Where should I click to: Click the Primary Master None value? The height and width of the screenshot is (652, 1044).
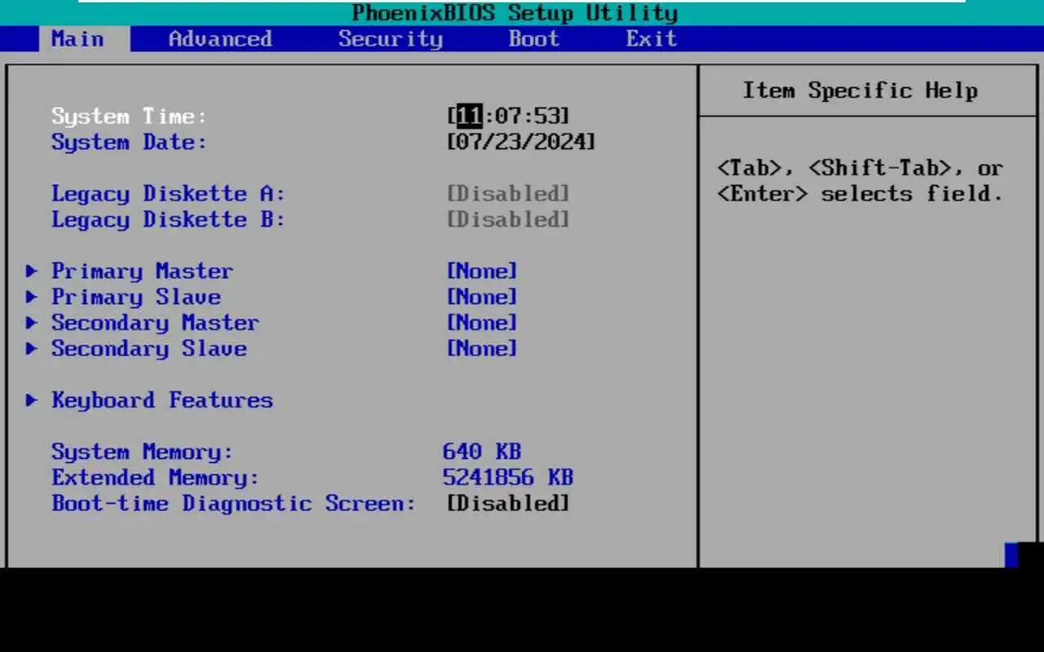point(482,271)
